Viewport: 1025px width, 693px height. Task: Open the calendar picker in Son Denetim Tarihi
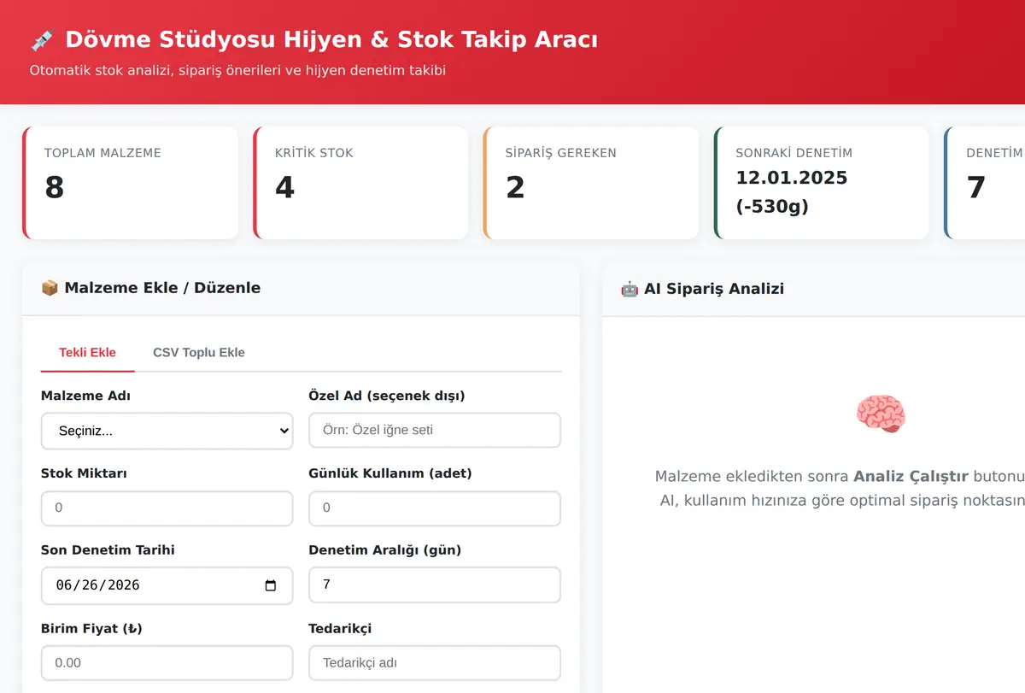[x=271, y=585]
